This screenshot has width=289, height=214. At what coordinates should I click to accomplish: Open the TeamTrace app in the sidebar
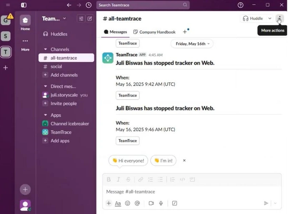point(66,132)
